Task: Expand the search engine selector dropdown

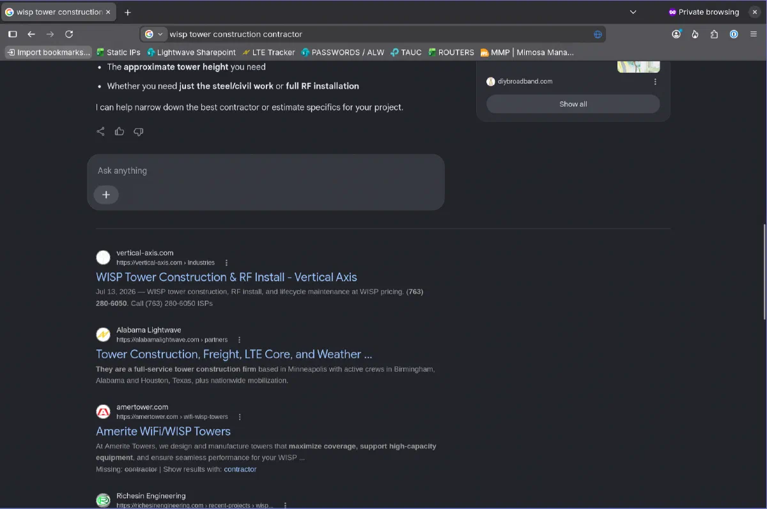Action: pyautogui.click(x=154, y=34)
